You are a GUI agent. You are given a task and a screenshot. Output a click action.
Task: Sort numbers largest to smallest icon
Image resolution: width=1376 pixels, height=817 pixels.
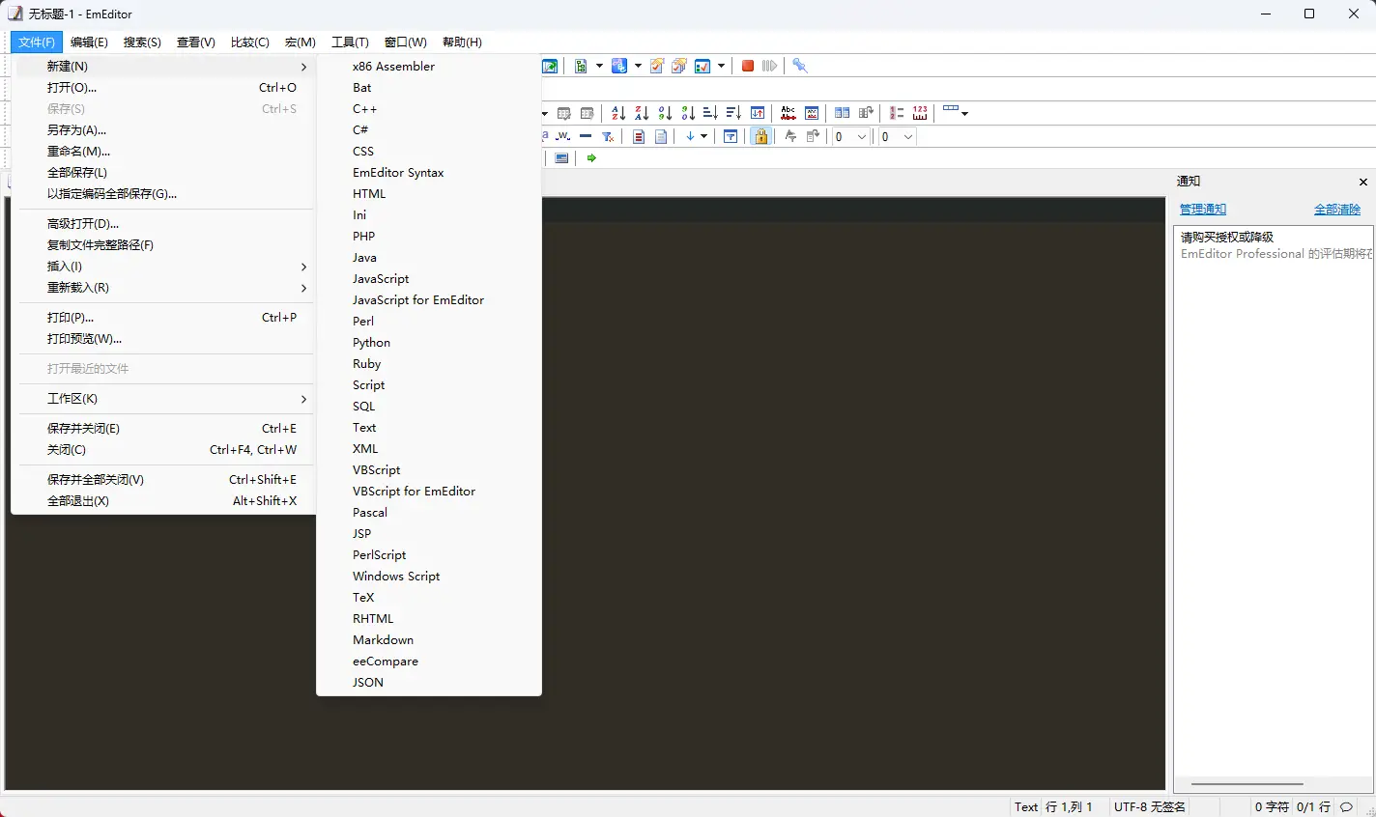[x=688, y=113]
